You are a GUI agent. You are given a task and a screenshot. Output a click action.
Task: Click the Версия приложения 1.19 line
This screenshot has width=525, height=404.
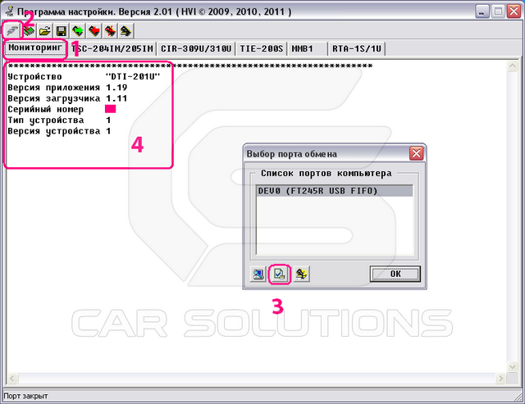point(67,88)
